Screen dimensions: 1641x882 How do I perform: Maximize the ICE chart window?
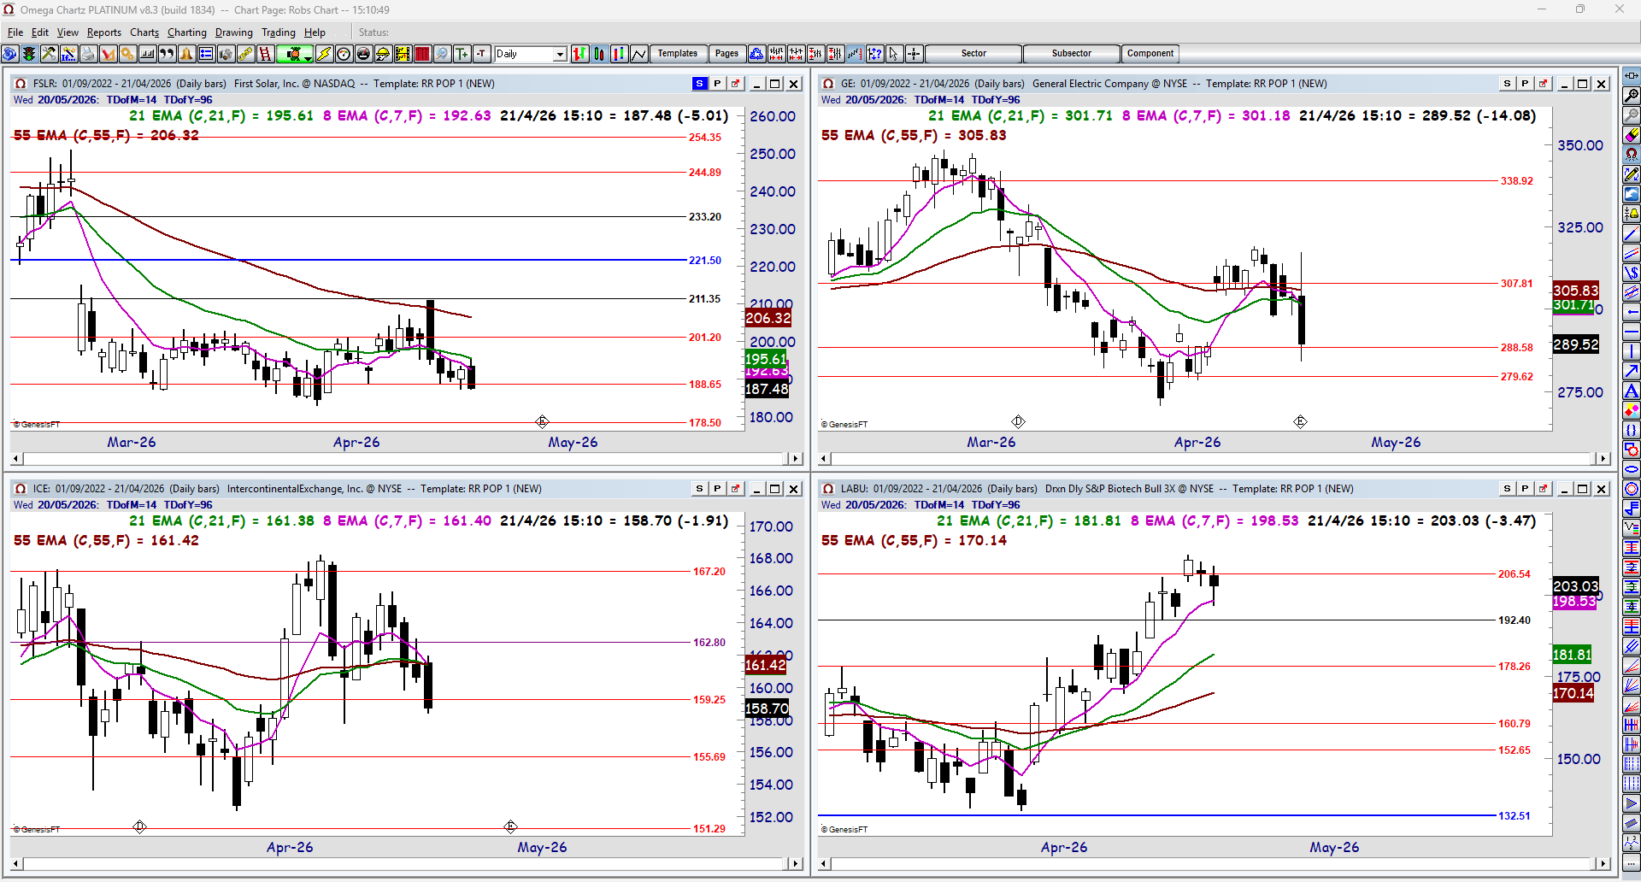pyautogui.click(x=775, y=489)
